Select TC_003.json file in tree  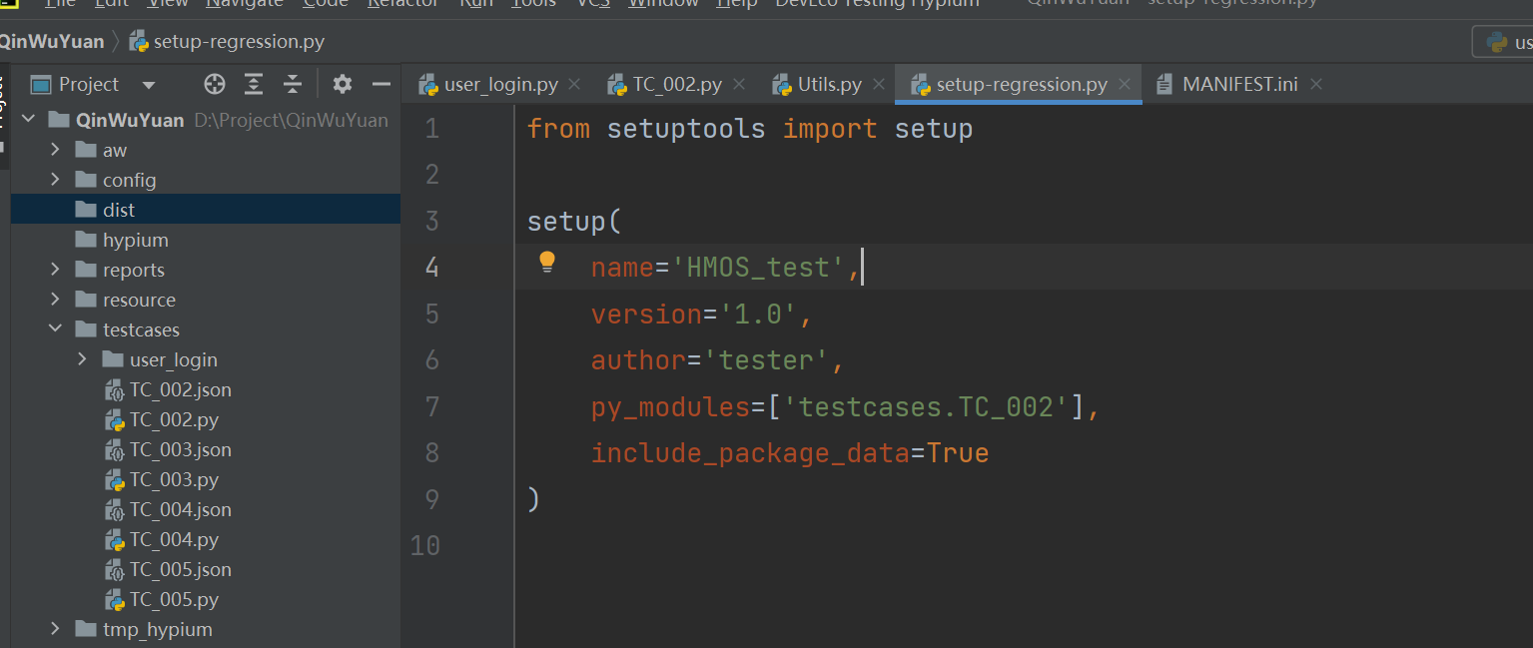[180, 450]
